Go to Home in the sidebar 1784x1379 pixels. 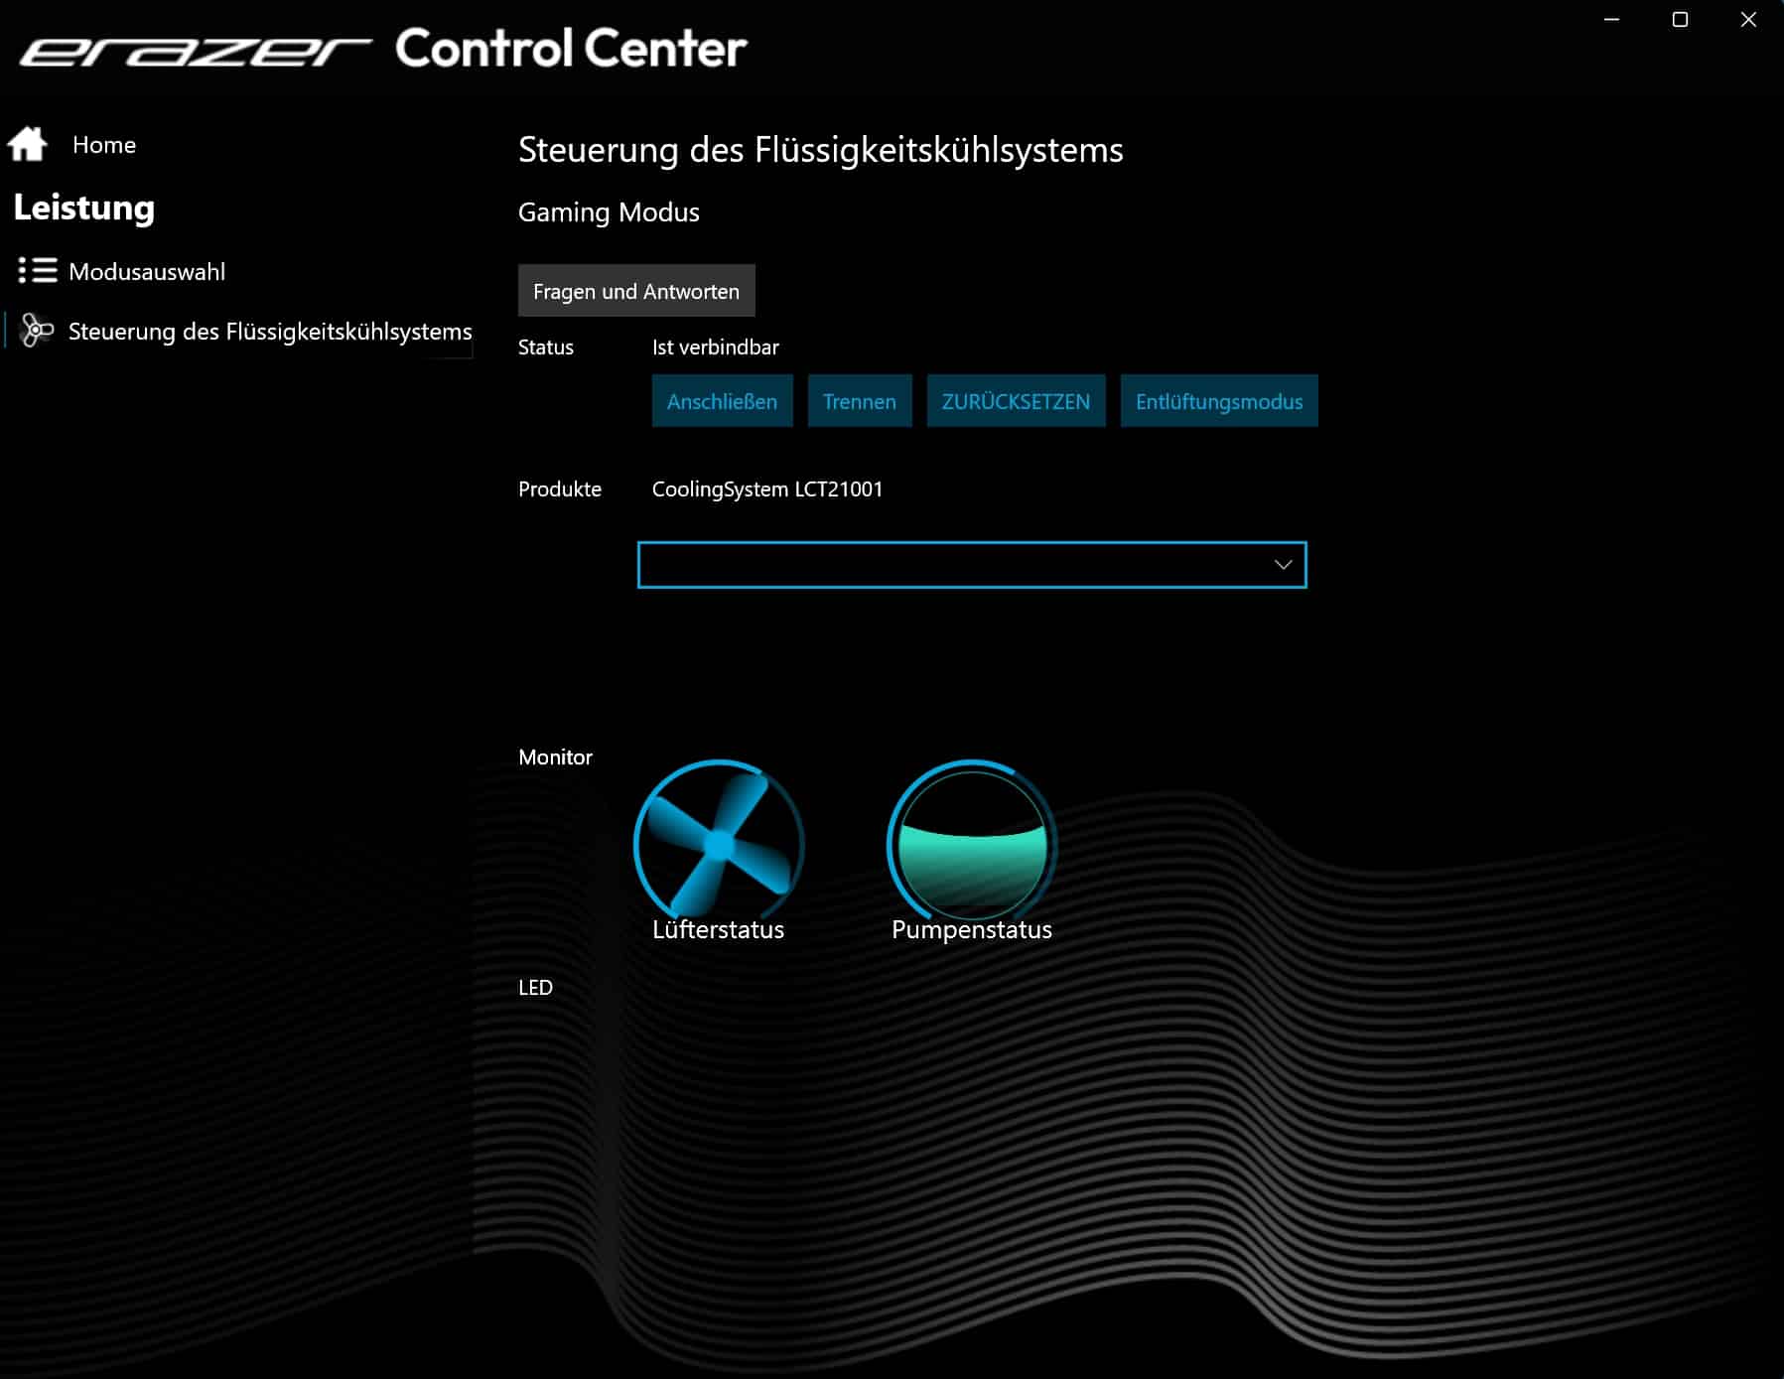pyautogui.click(x=104, y=145)
